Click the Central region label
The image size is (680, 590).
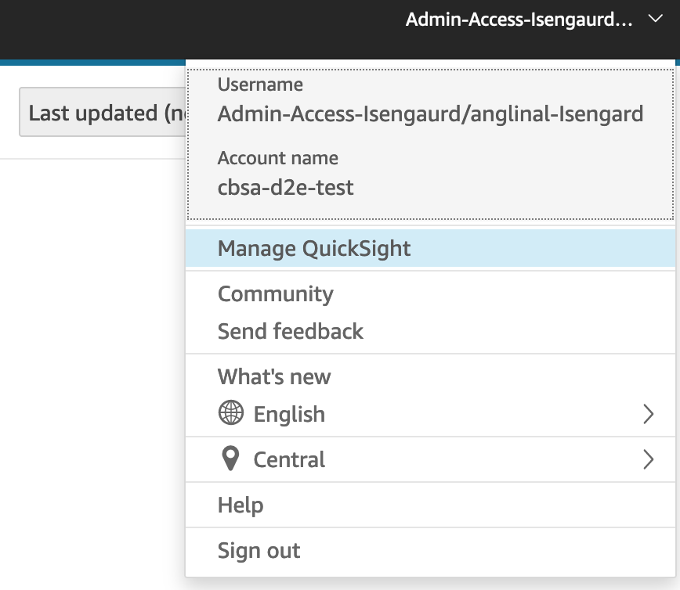(x=289, y=459)
